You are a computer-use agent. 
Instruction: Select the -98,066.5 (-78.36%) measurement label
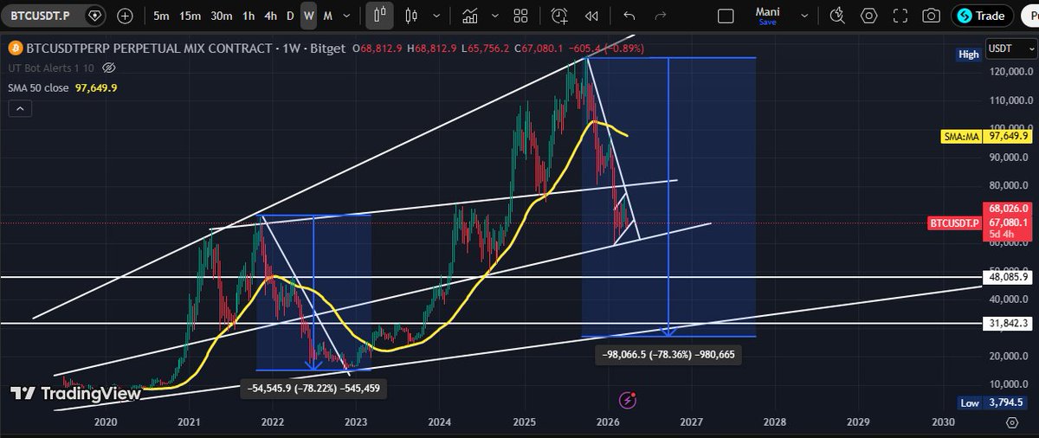click(x=668, y=354)
